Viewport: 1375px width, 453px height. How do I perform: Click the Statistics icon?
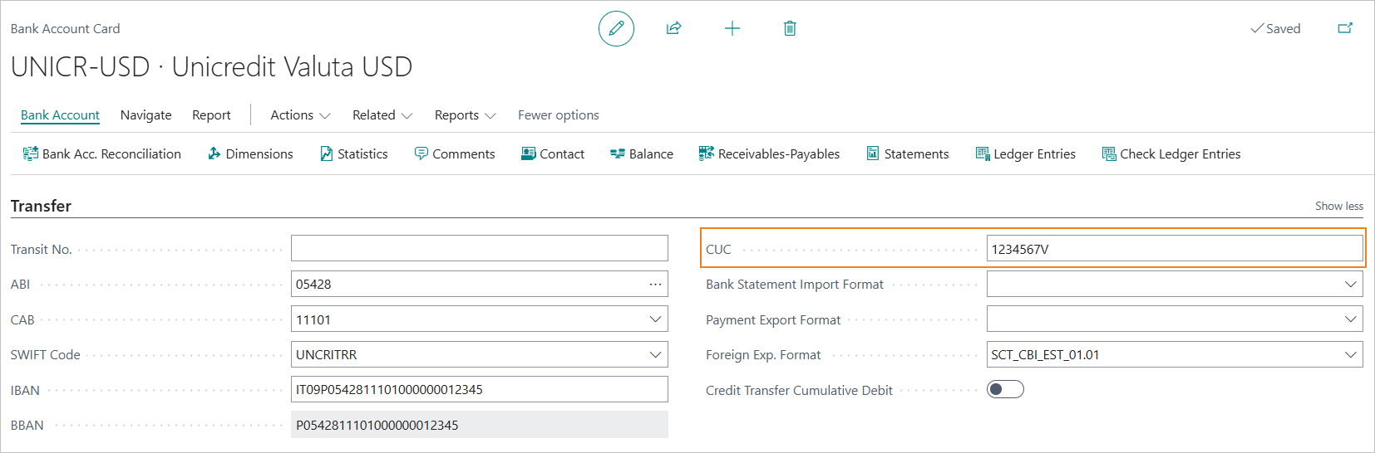click(327, 153)
